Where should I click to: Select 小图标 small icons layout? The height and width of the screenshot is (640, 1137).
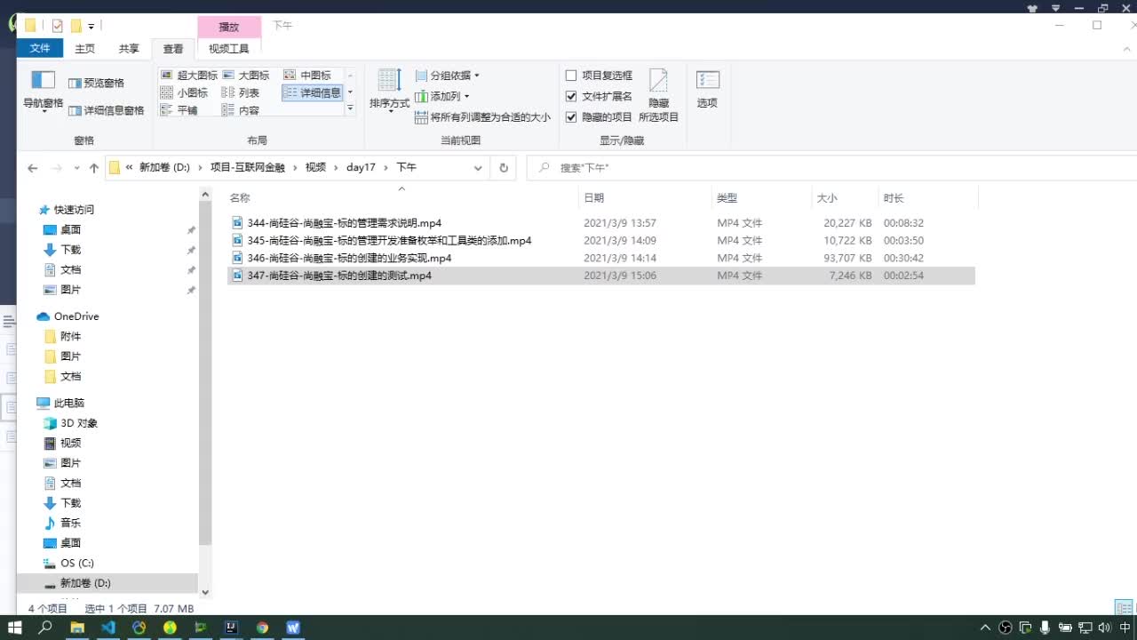point(184,92)
